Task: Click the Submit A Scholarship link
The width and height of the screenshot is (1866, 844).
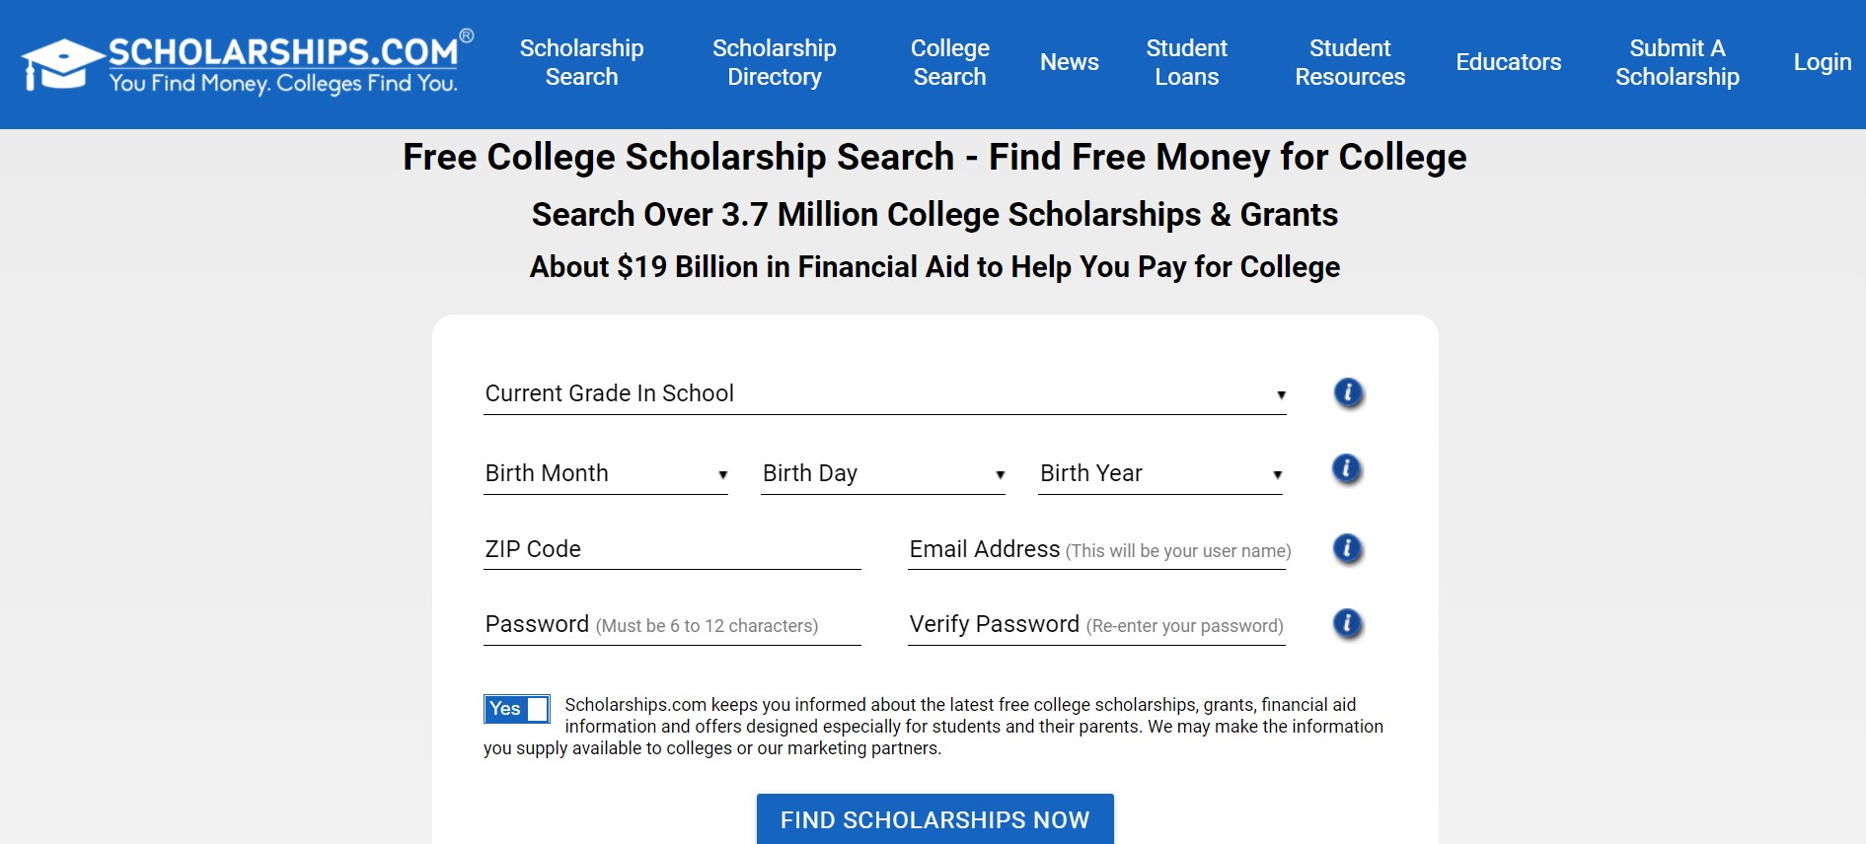Action: (1677, 62)
